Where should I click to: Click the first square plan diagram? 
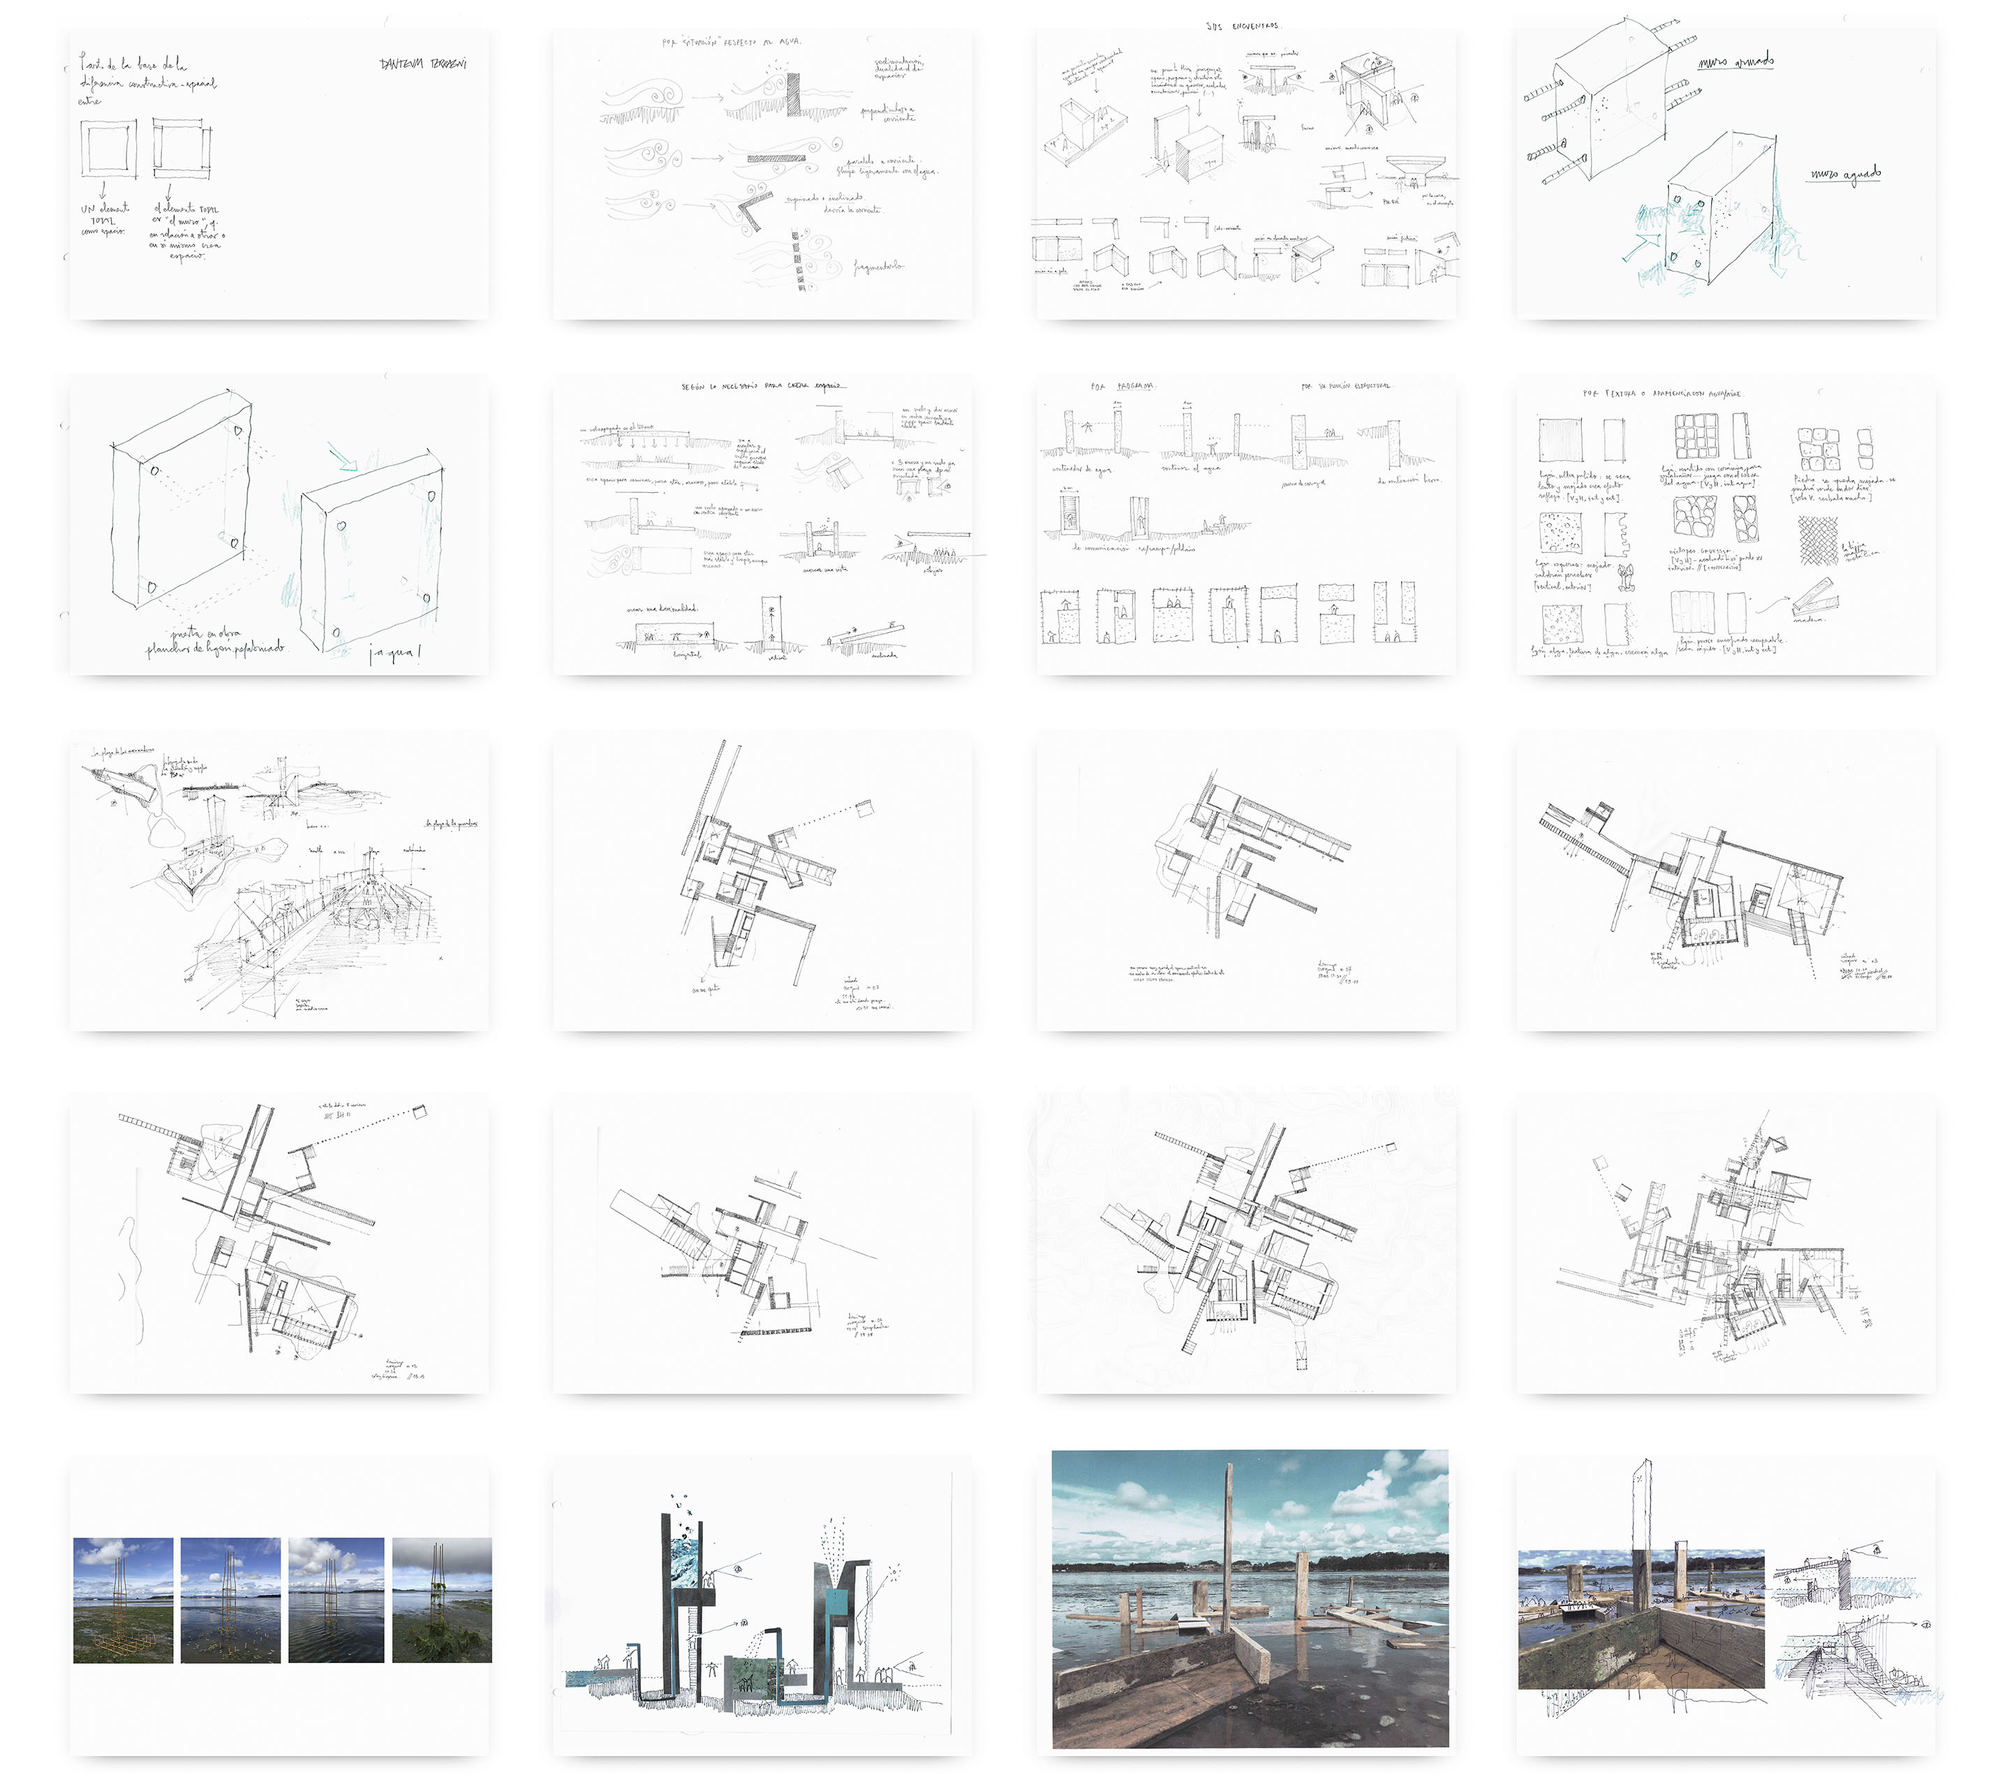coord(108,149)
